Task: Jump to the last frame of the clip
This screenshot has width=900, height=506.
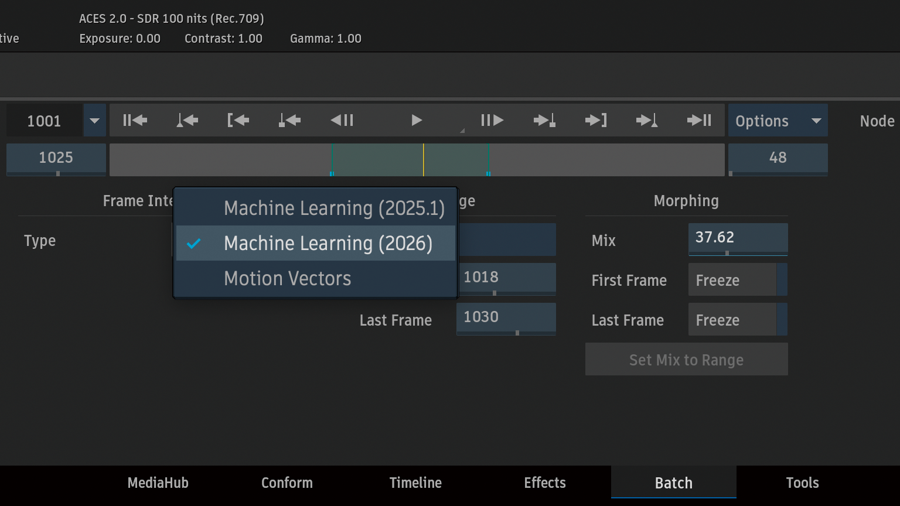Action: [x=699, y=121]
